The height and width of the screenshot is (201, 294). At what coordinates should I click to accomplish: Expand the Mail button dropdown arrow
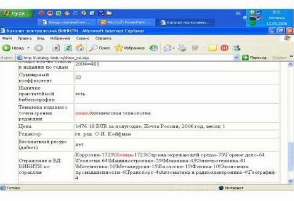point(174,48)
